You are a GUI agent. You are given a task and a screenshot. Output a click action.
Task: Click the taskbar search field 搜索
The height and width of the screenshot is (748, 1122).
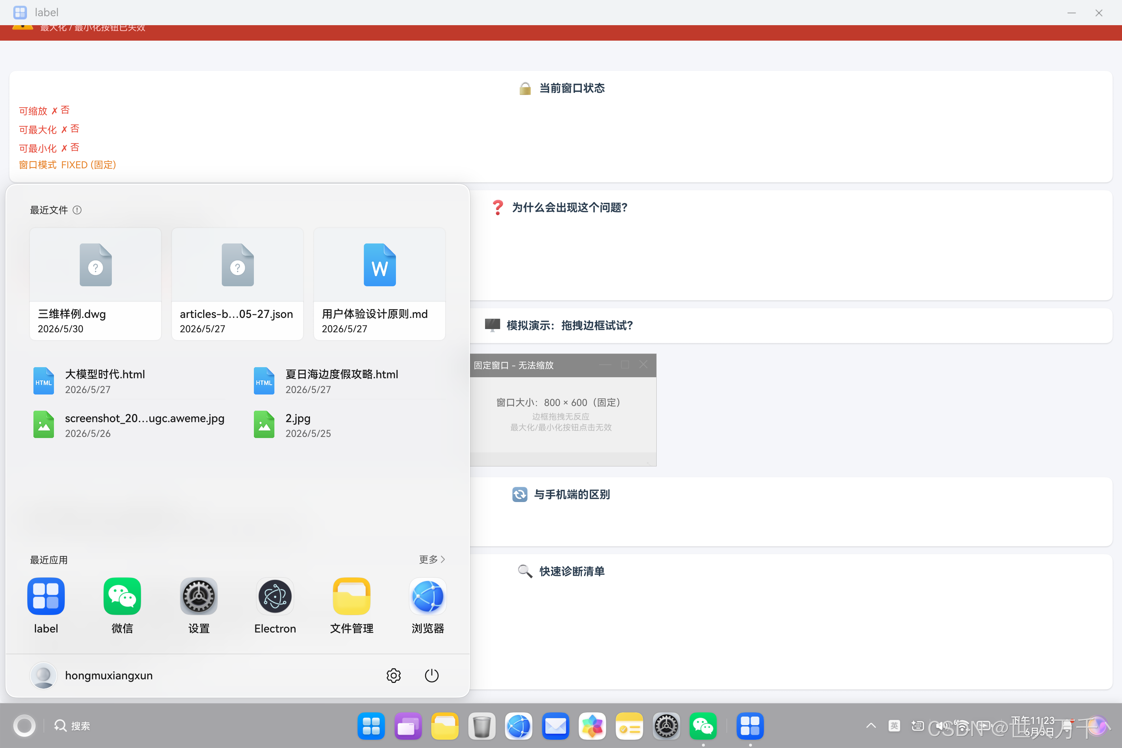[x=72, y=726]
